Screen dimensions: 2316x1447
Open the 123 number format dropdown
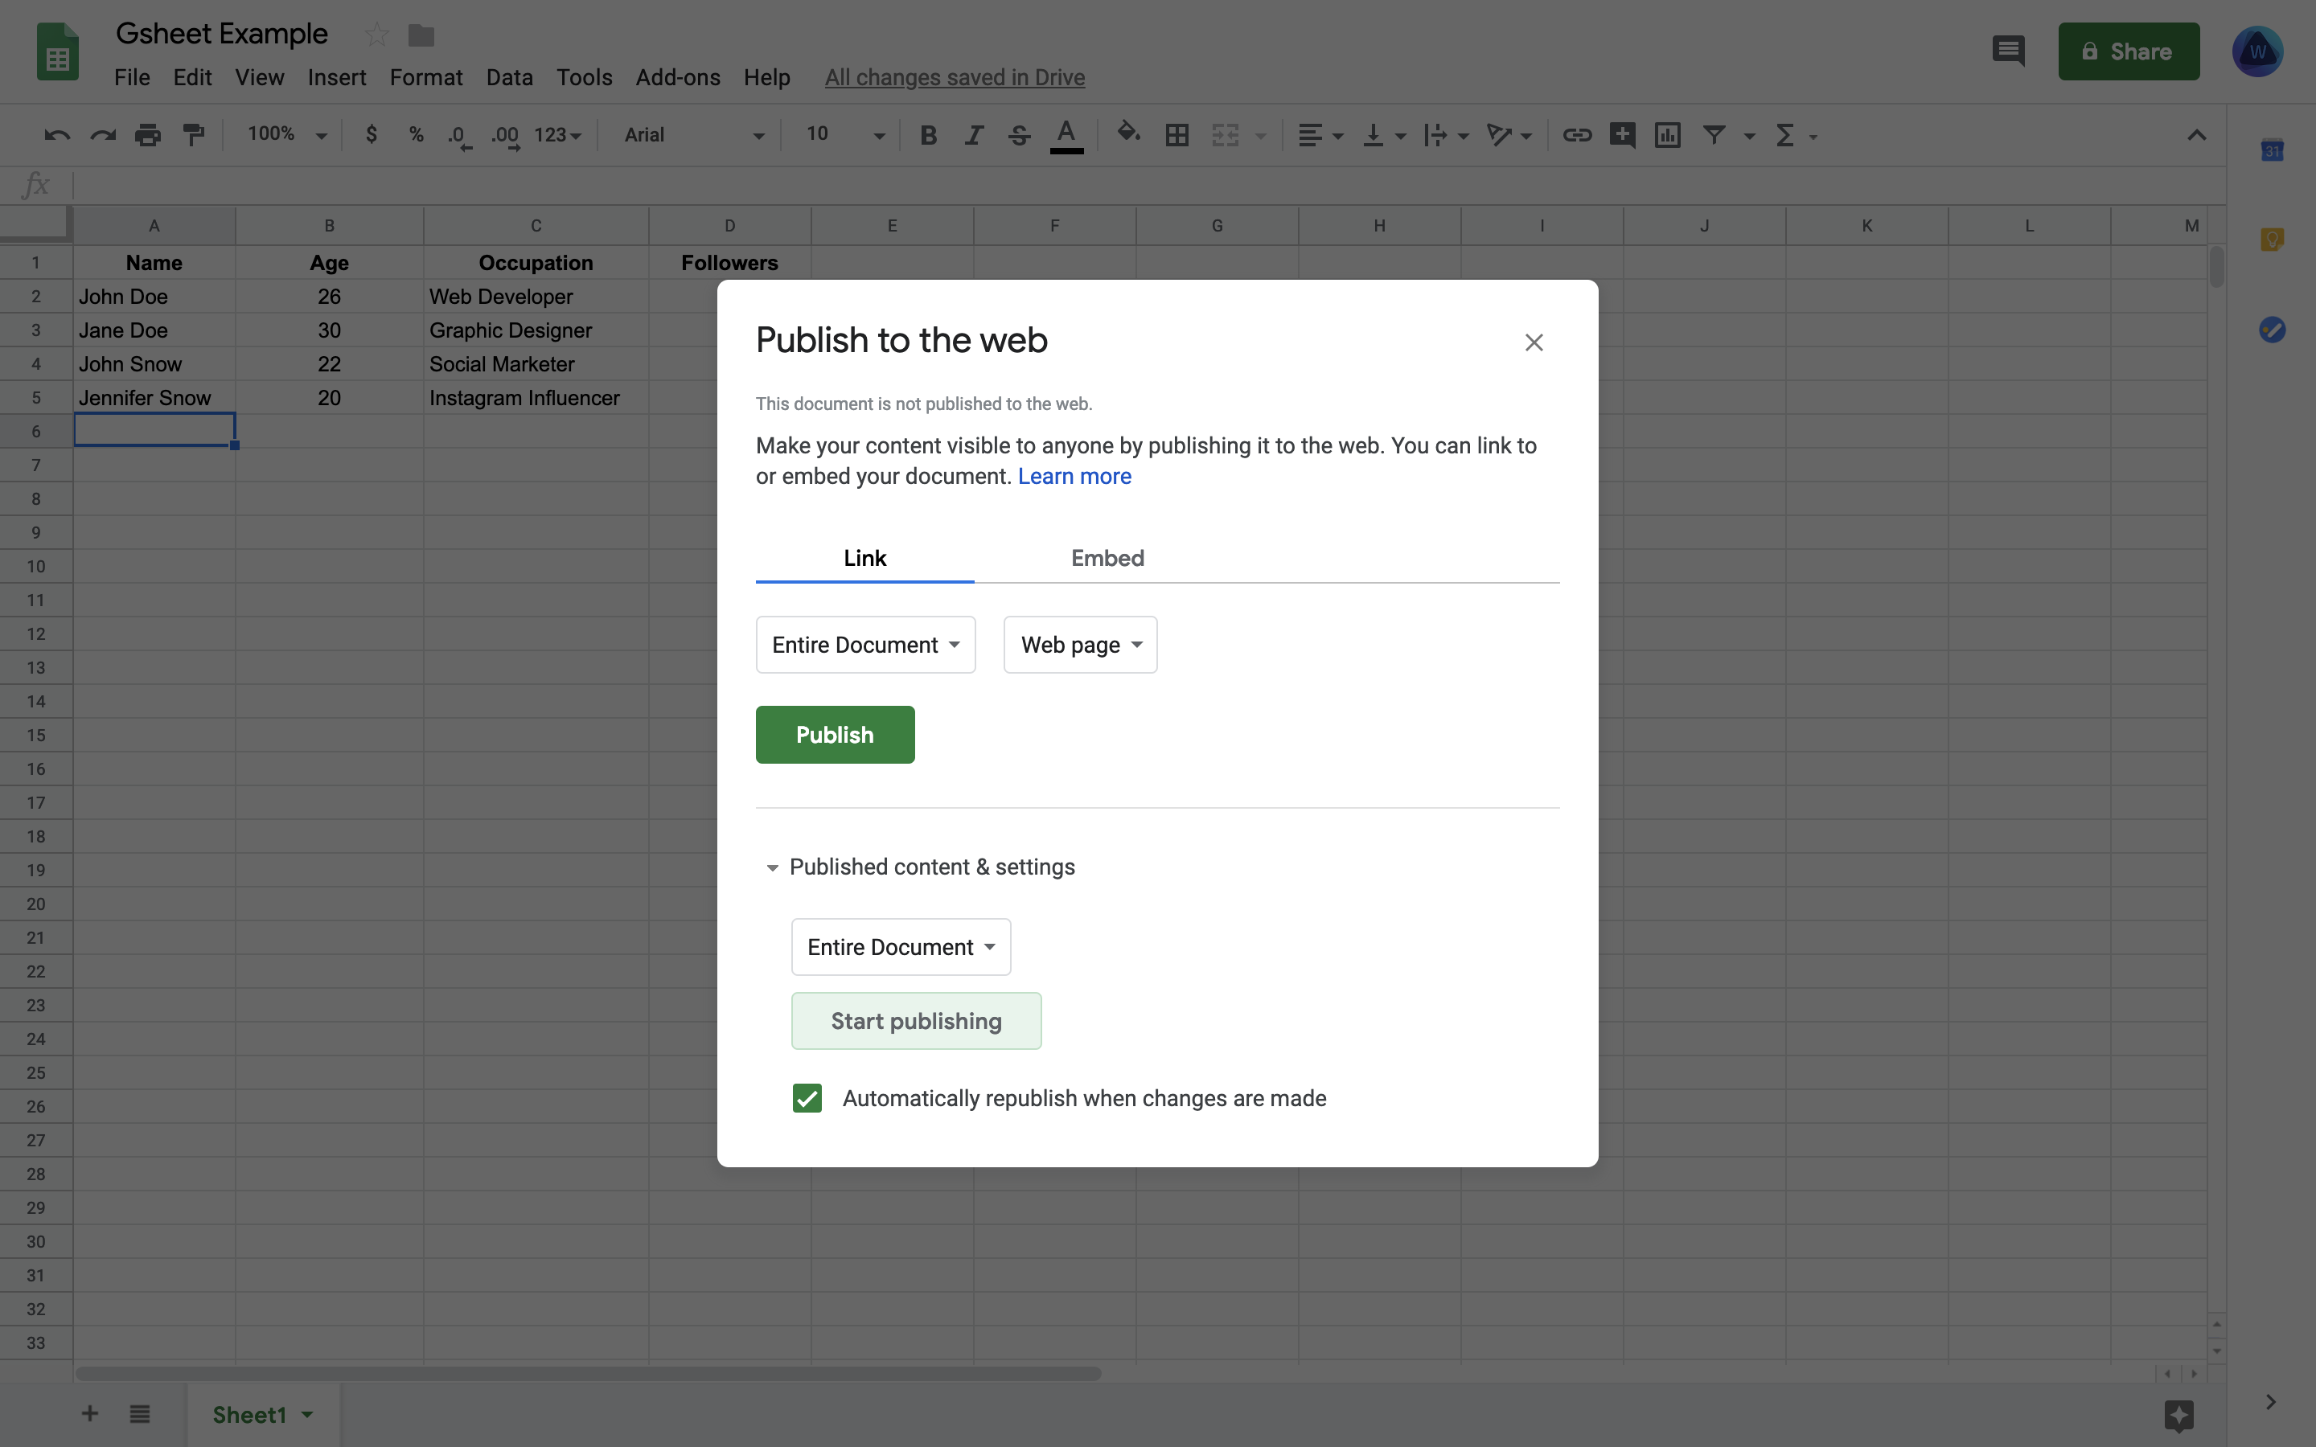[x=557, y=135]
